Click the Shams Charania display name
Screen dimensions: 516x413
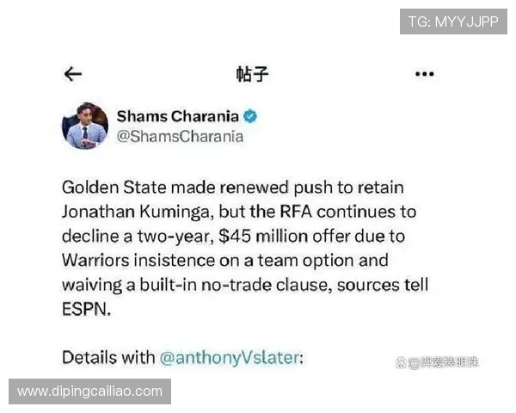tap(178, 116)
